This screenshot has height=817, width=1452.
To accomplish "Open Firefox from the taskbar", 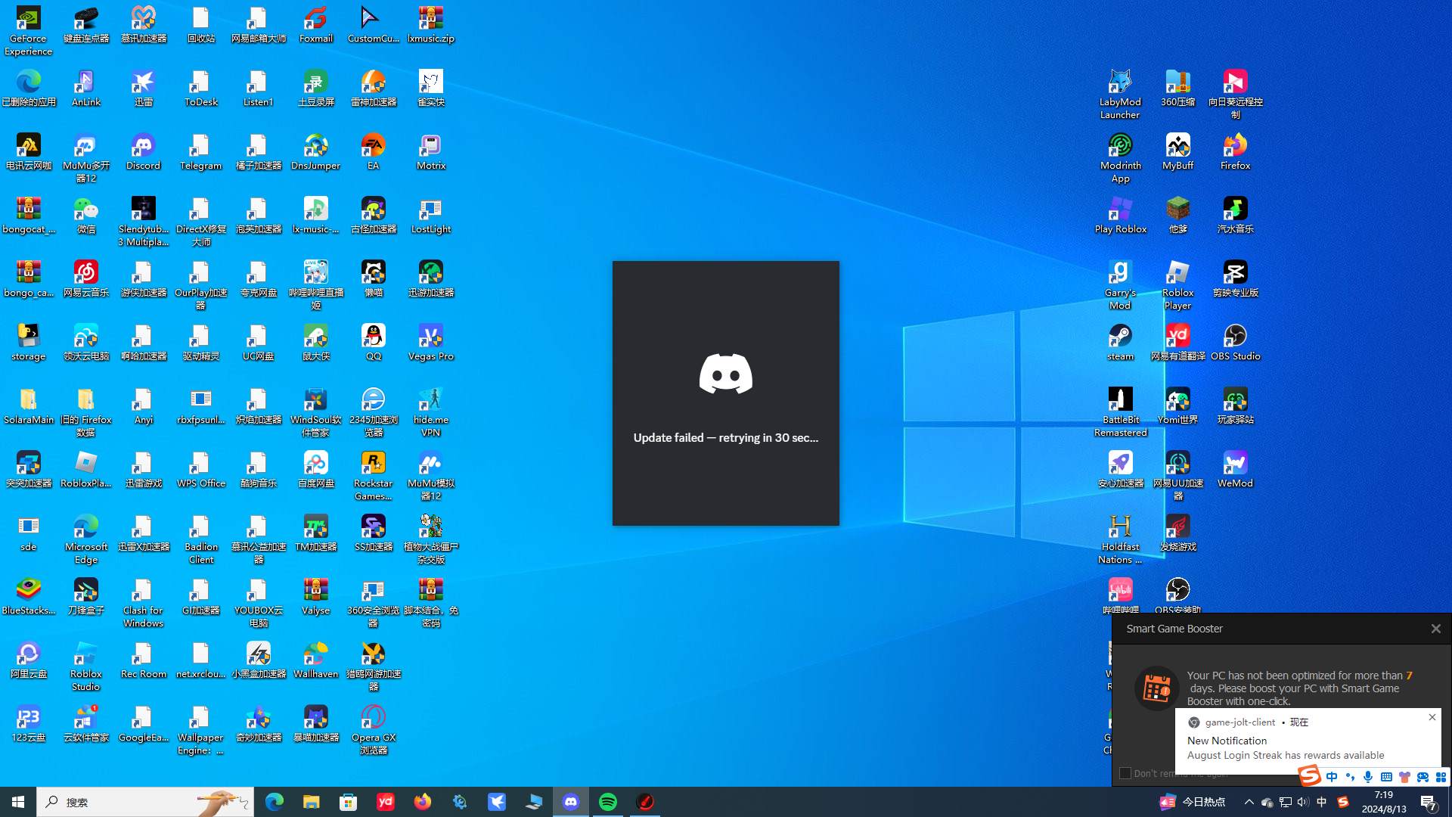I will [x=423, y=802].
